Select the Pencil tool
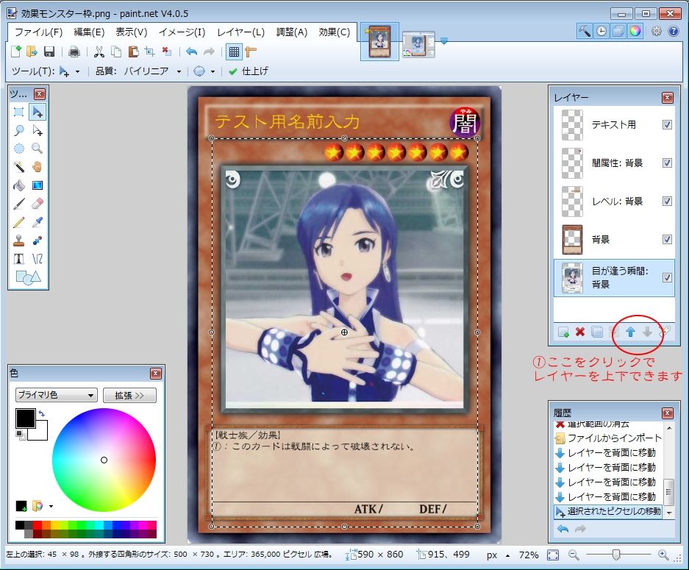 tap(19, 222)
